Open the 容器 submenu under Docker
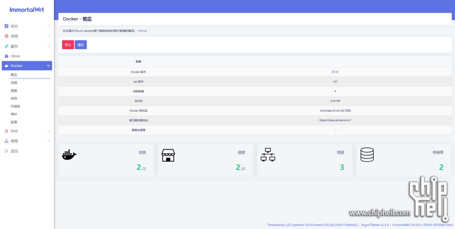This screenshot has height=229, width=455. click(14, 83)
